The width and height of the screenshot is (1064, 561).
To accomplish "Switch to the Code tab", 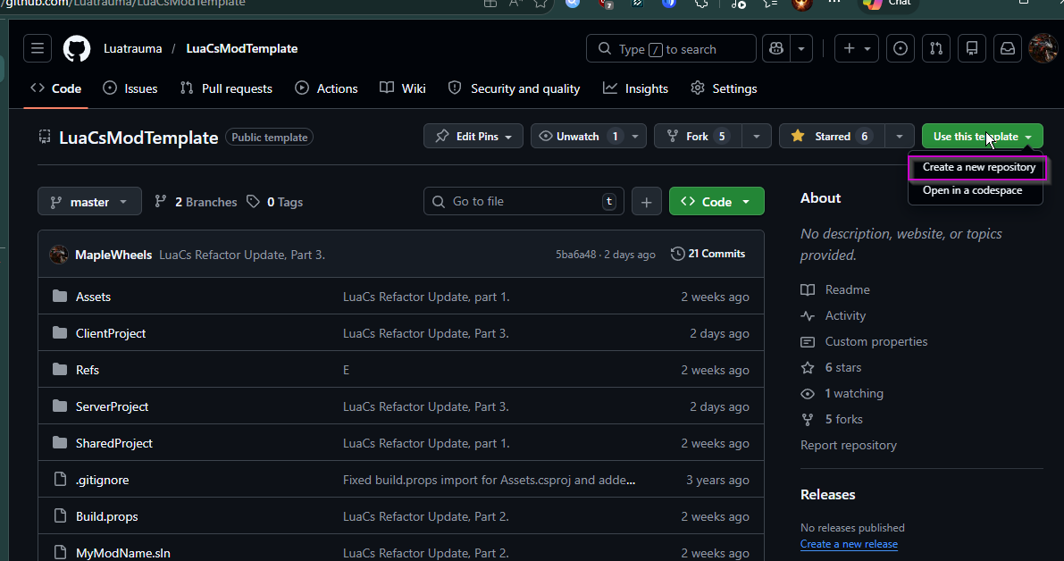I will [x=56, y=88].
